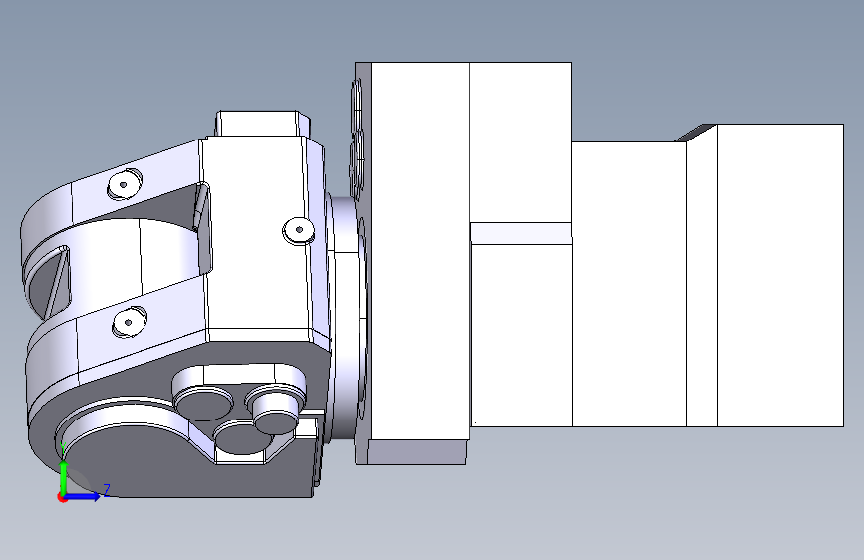Select the shaded bottom face of the flange plate
864x560 pixels.
(x=418, y=452)
